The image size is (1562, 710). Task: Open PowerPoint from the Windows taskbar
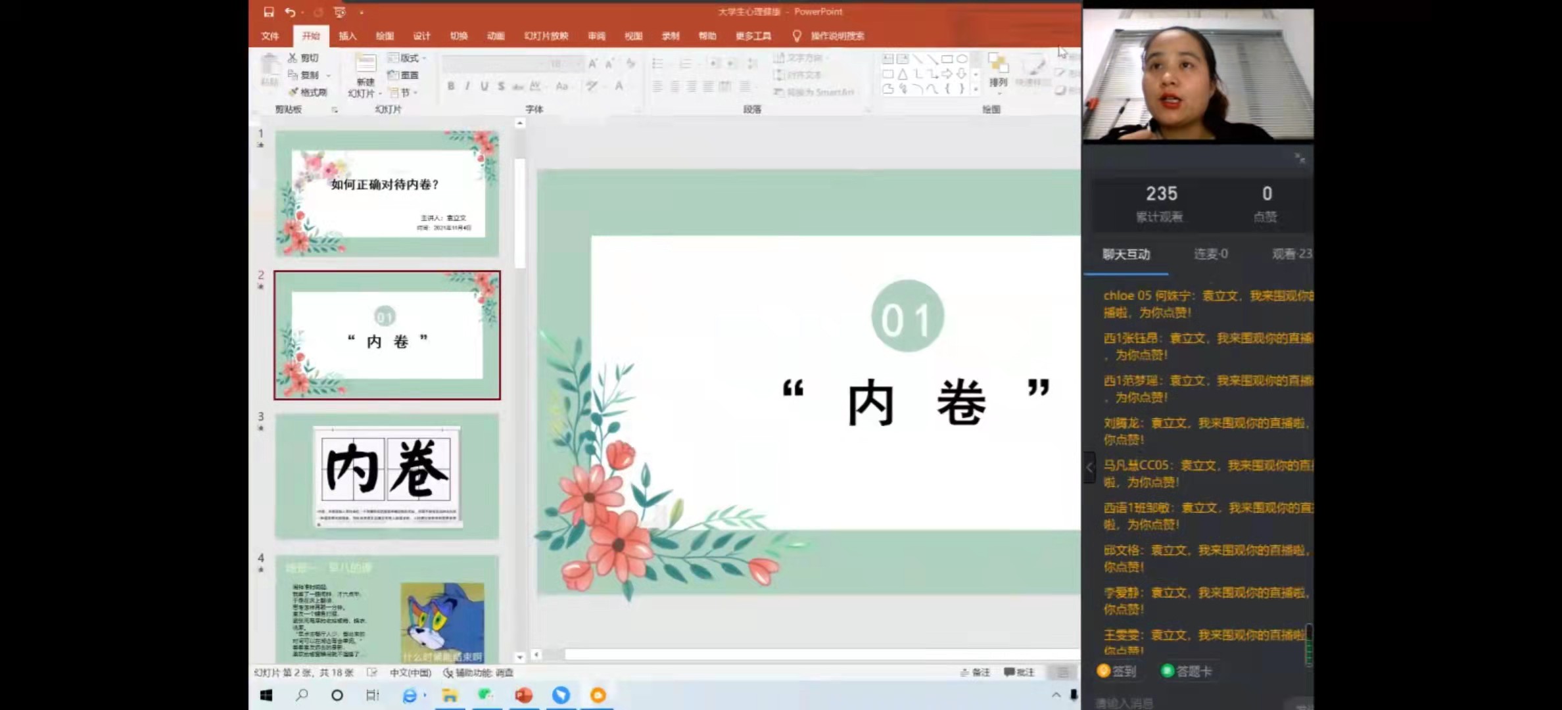point(523,695)
